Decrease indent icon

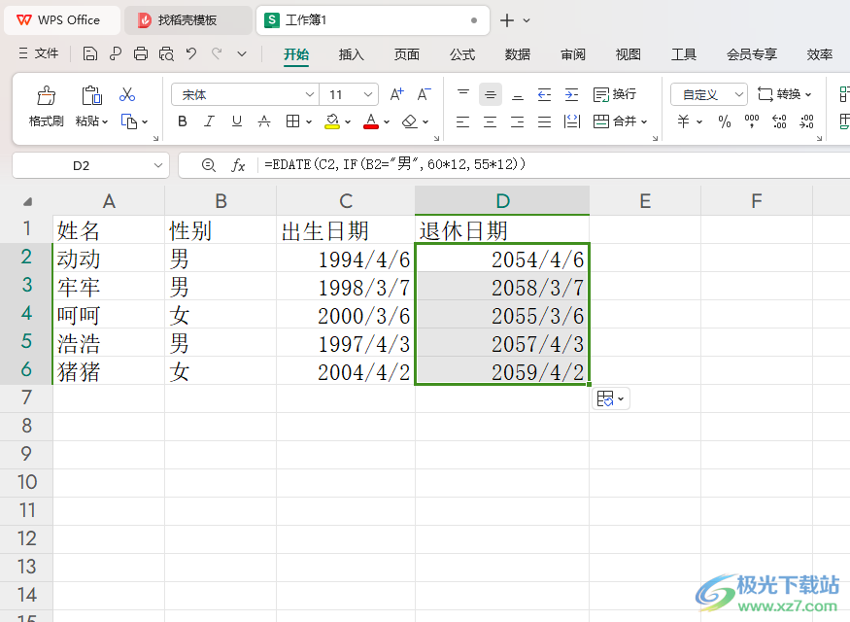(544, 94)
